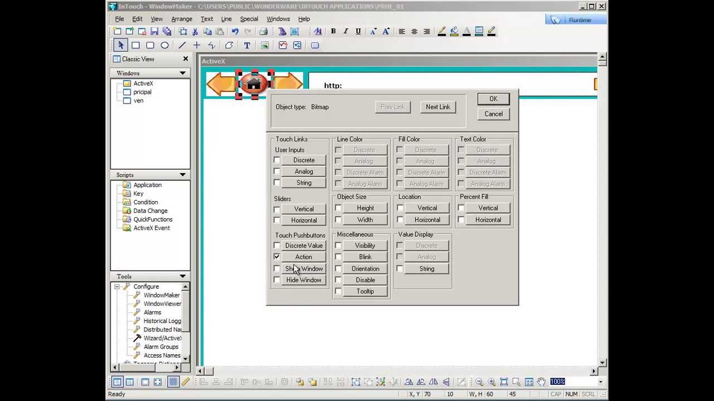Viewport: 714px width, 401px height.
Task: Click the Next Link button
Action: [438, 107]
